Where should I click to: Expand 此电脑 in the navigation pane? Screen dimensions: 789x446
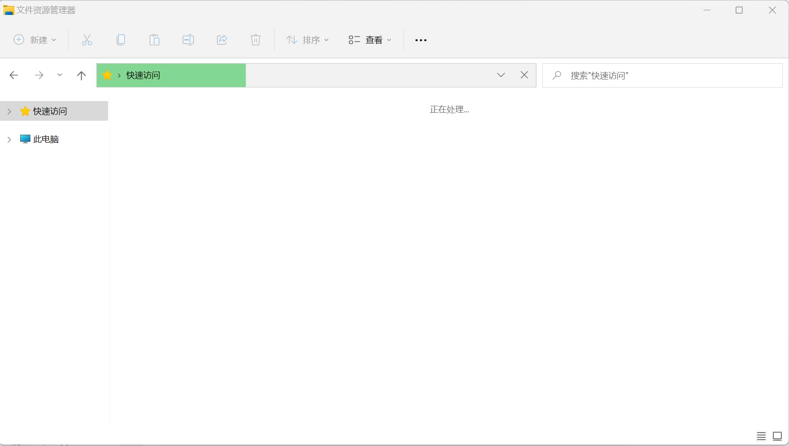(x=9, y=139)
